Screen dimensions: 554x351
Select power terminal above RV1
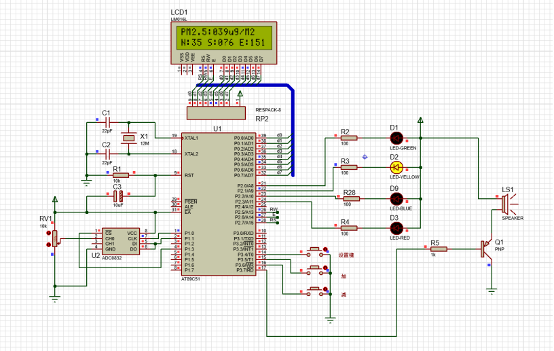(55, 200)
